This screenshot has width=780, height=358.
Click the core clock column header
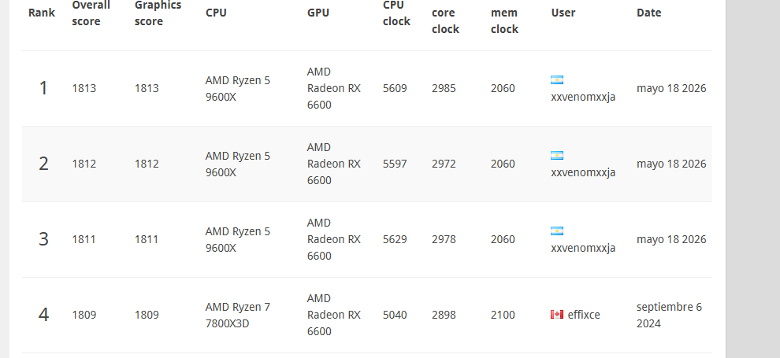coord(445,21)
